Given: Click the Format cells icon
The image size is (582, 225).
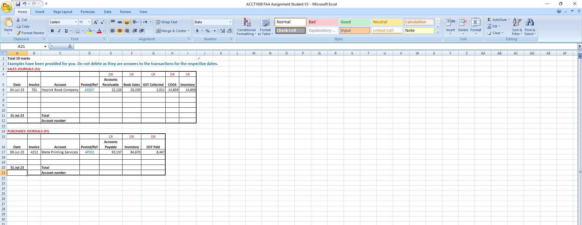Looking at the screenshot, I should 476,22.
